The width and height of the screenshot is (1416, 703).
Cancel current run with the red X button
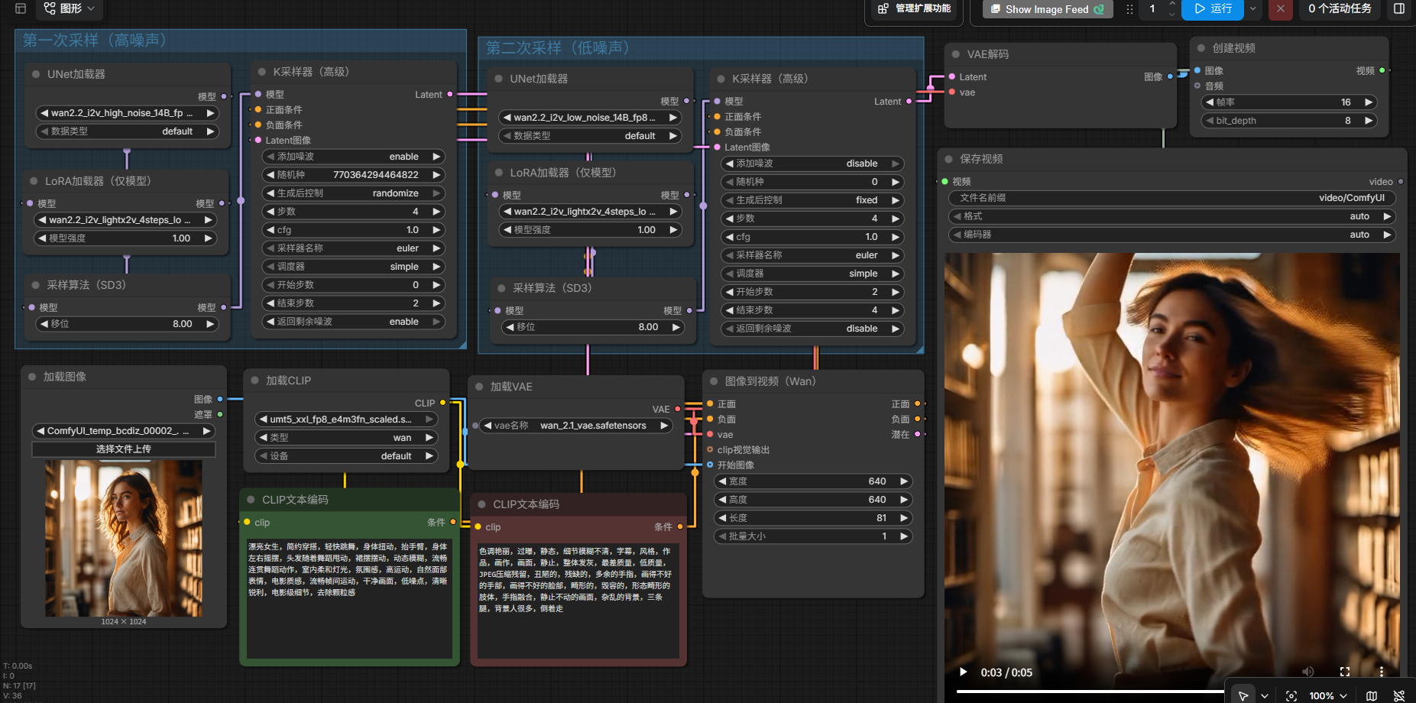tap(1281, 8)
